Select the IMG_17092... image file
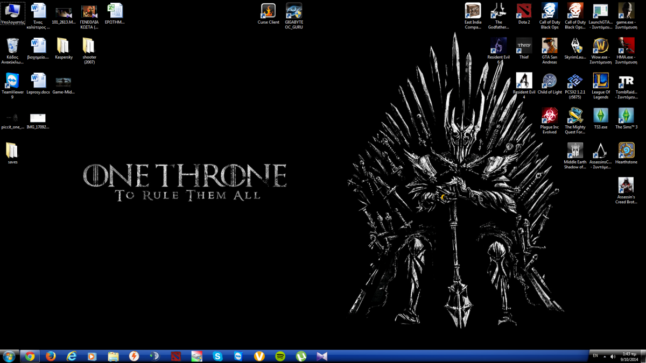Viewport: 646px width, 363px height. point(38,122)
